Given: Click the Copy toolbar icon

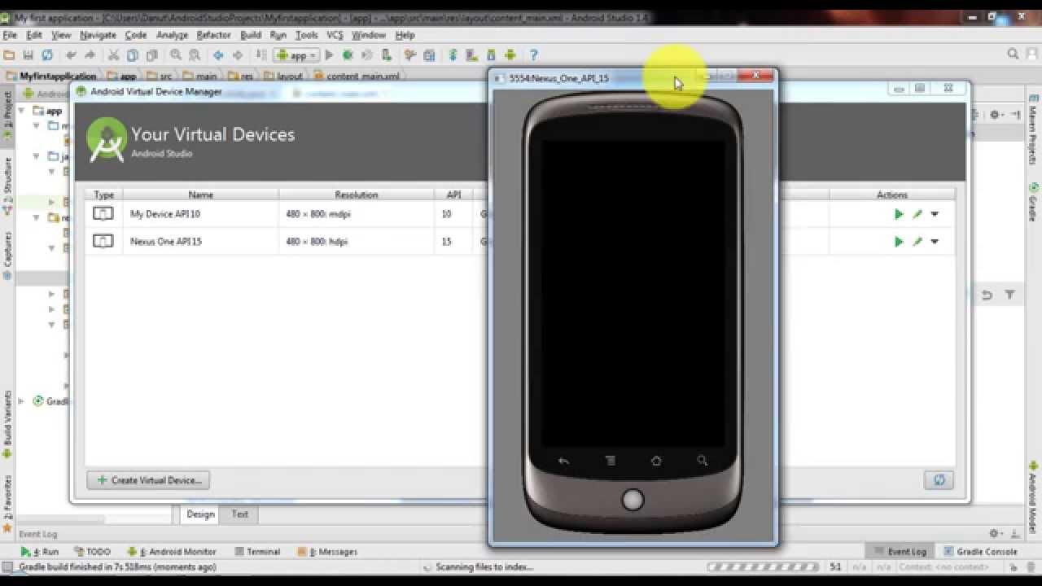Looking at the screenshot, I should pyautogui.click(x=132, y=55).
